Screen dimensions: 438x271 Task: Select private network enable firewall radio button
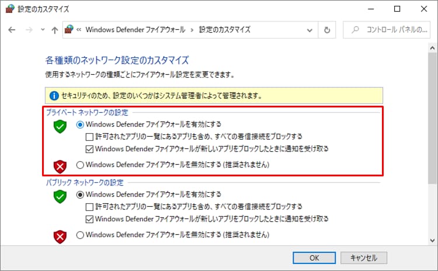[x=80, y=124]
